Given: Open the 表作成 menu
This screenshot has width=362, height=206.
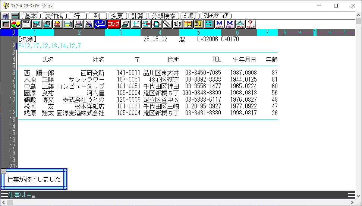Looking at the screenshot, I should 54,16.
